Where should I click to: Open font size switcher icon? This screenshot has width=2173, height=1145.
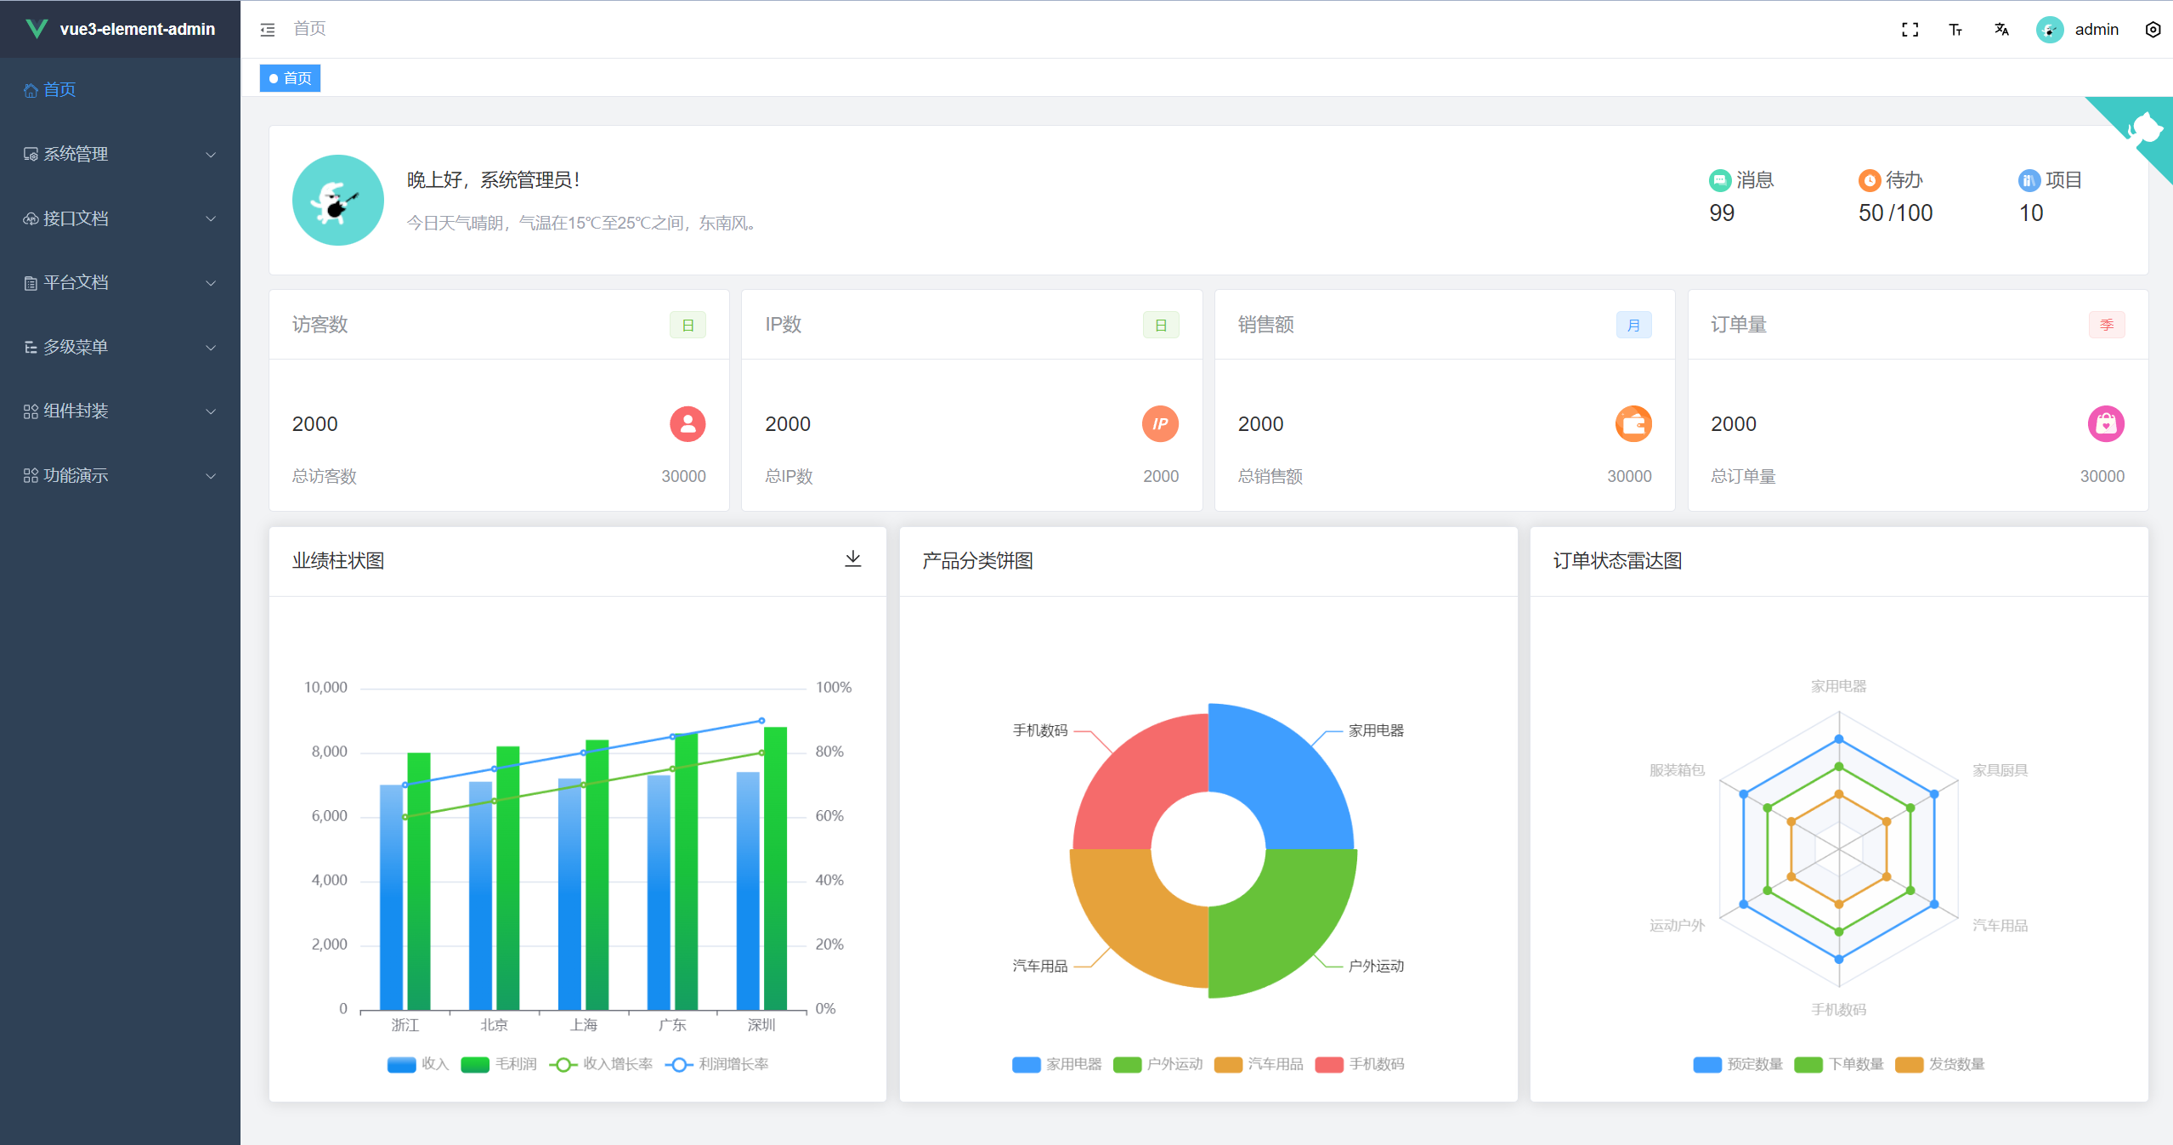pos(1955,30)
